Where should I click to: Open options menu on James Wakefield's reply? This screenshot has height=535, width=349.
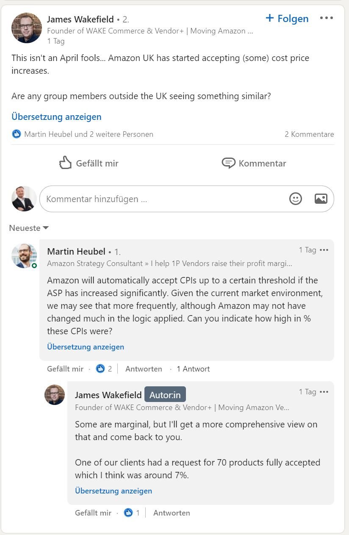coord(324,392)
